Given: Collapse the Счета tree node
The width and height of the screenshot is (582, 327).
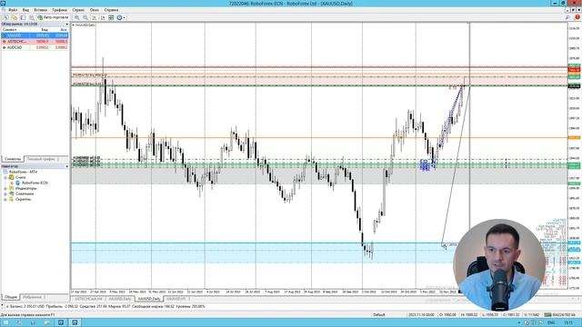Looking at the screenshot, I should point(5,178).
